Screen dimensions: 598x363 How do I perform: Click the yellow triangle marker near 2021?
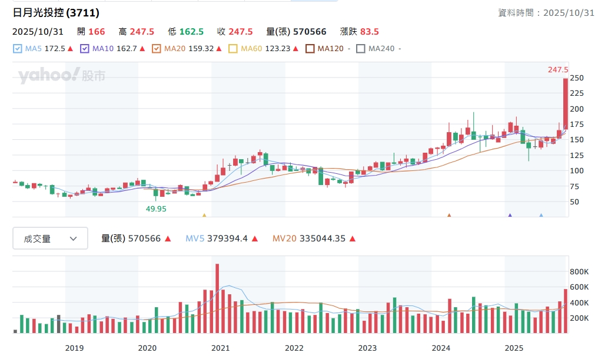point(204,216)
